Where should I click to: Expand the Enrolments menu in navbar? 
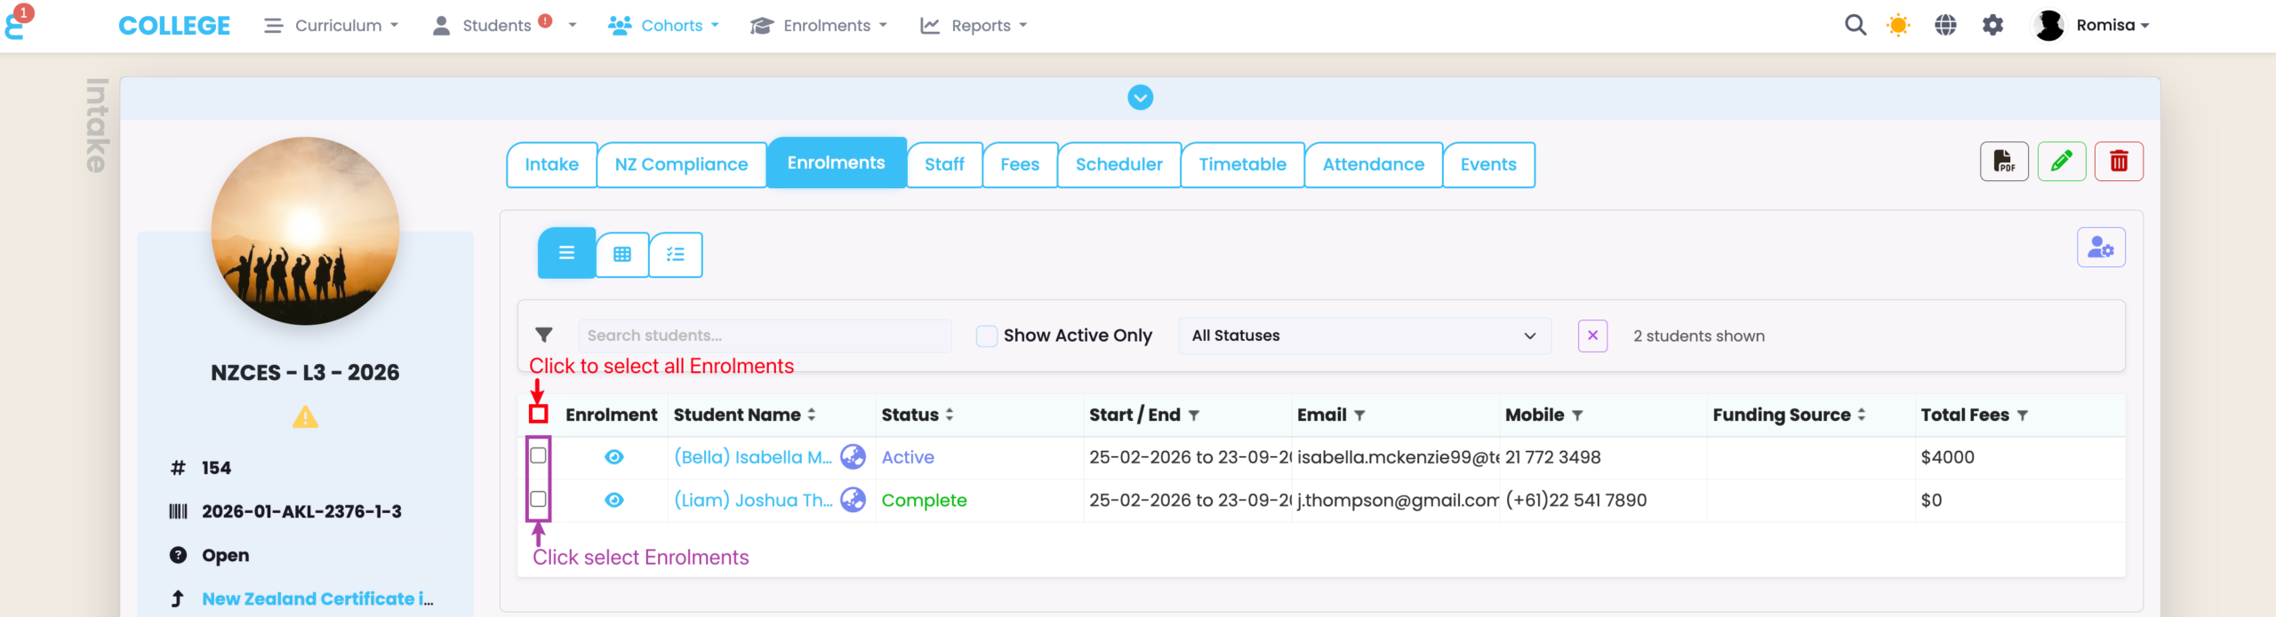coord(818,26)
